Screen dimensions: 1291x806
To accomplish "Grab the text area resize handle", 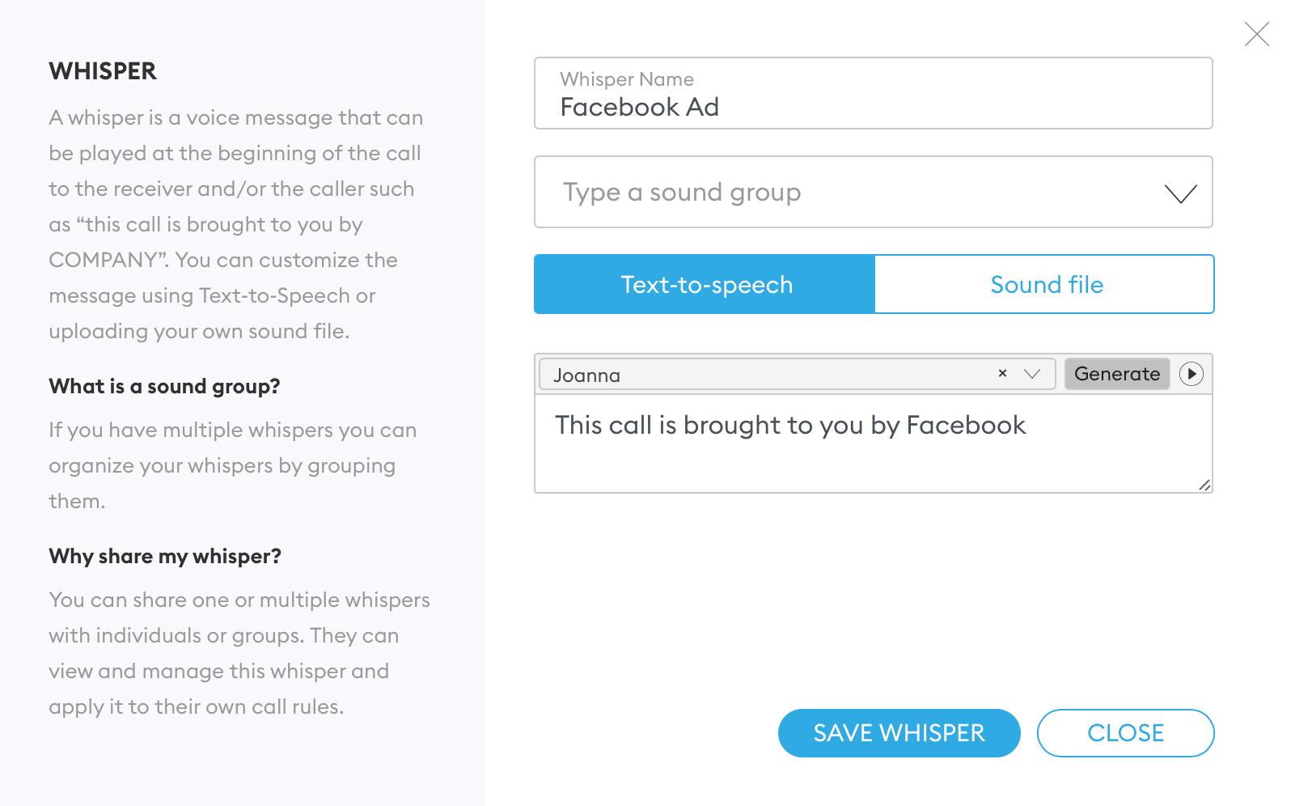I will click(x=1204, y=485).
